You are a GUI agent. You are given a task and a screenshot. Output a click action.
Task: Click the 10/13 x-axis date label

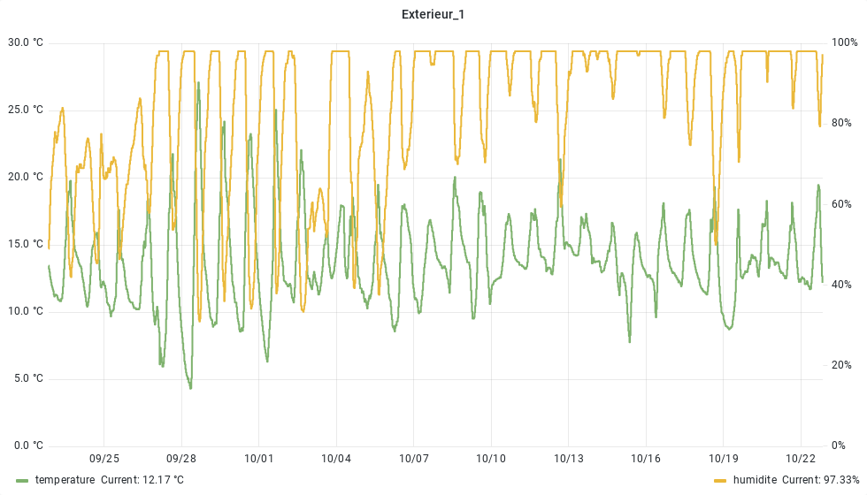pos(568,459)
